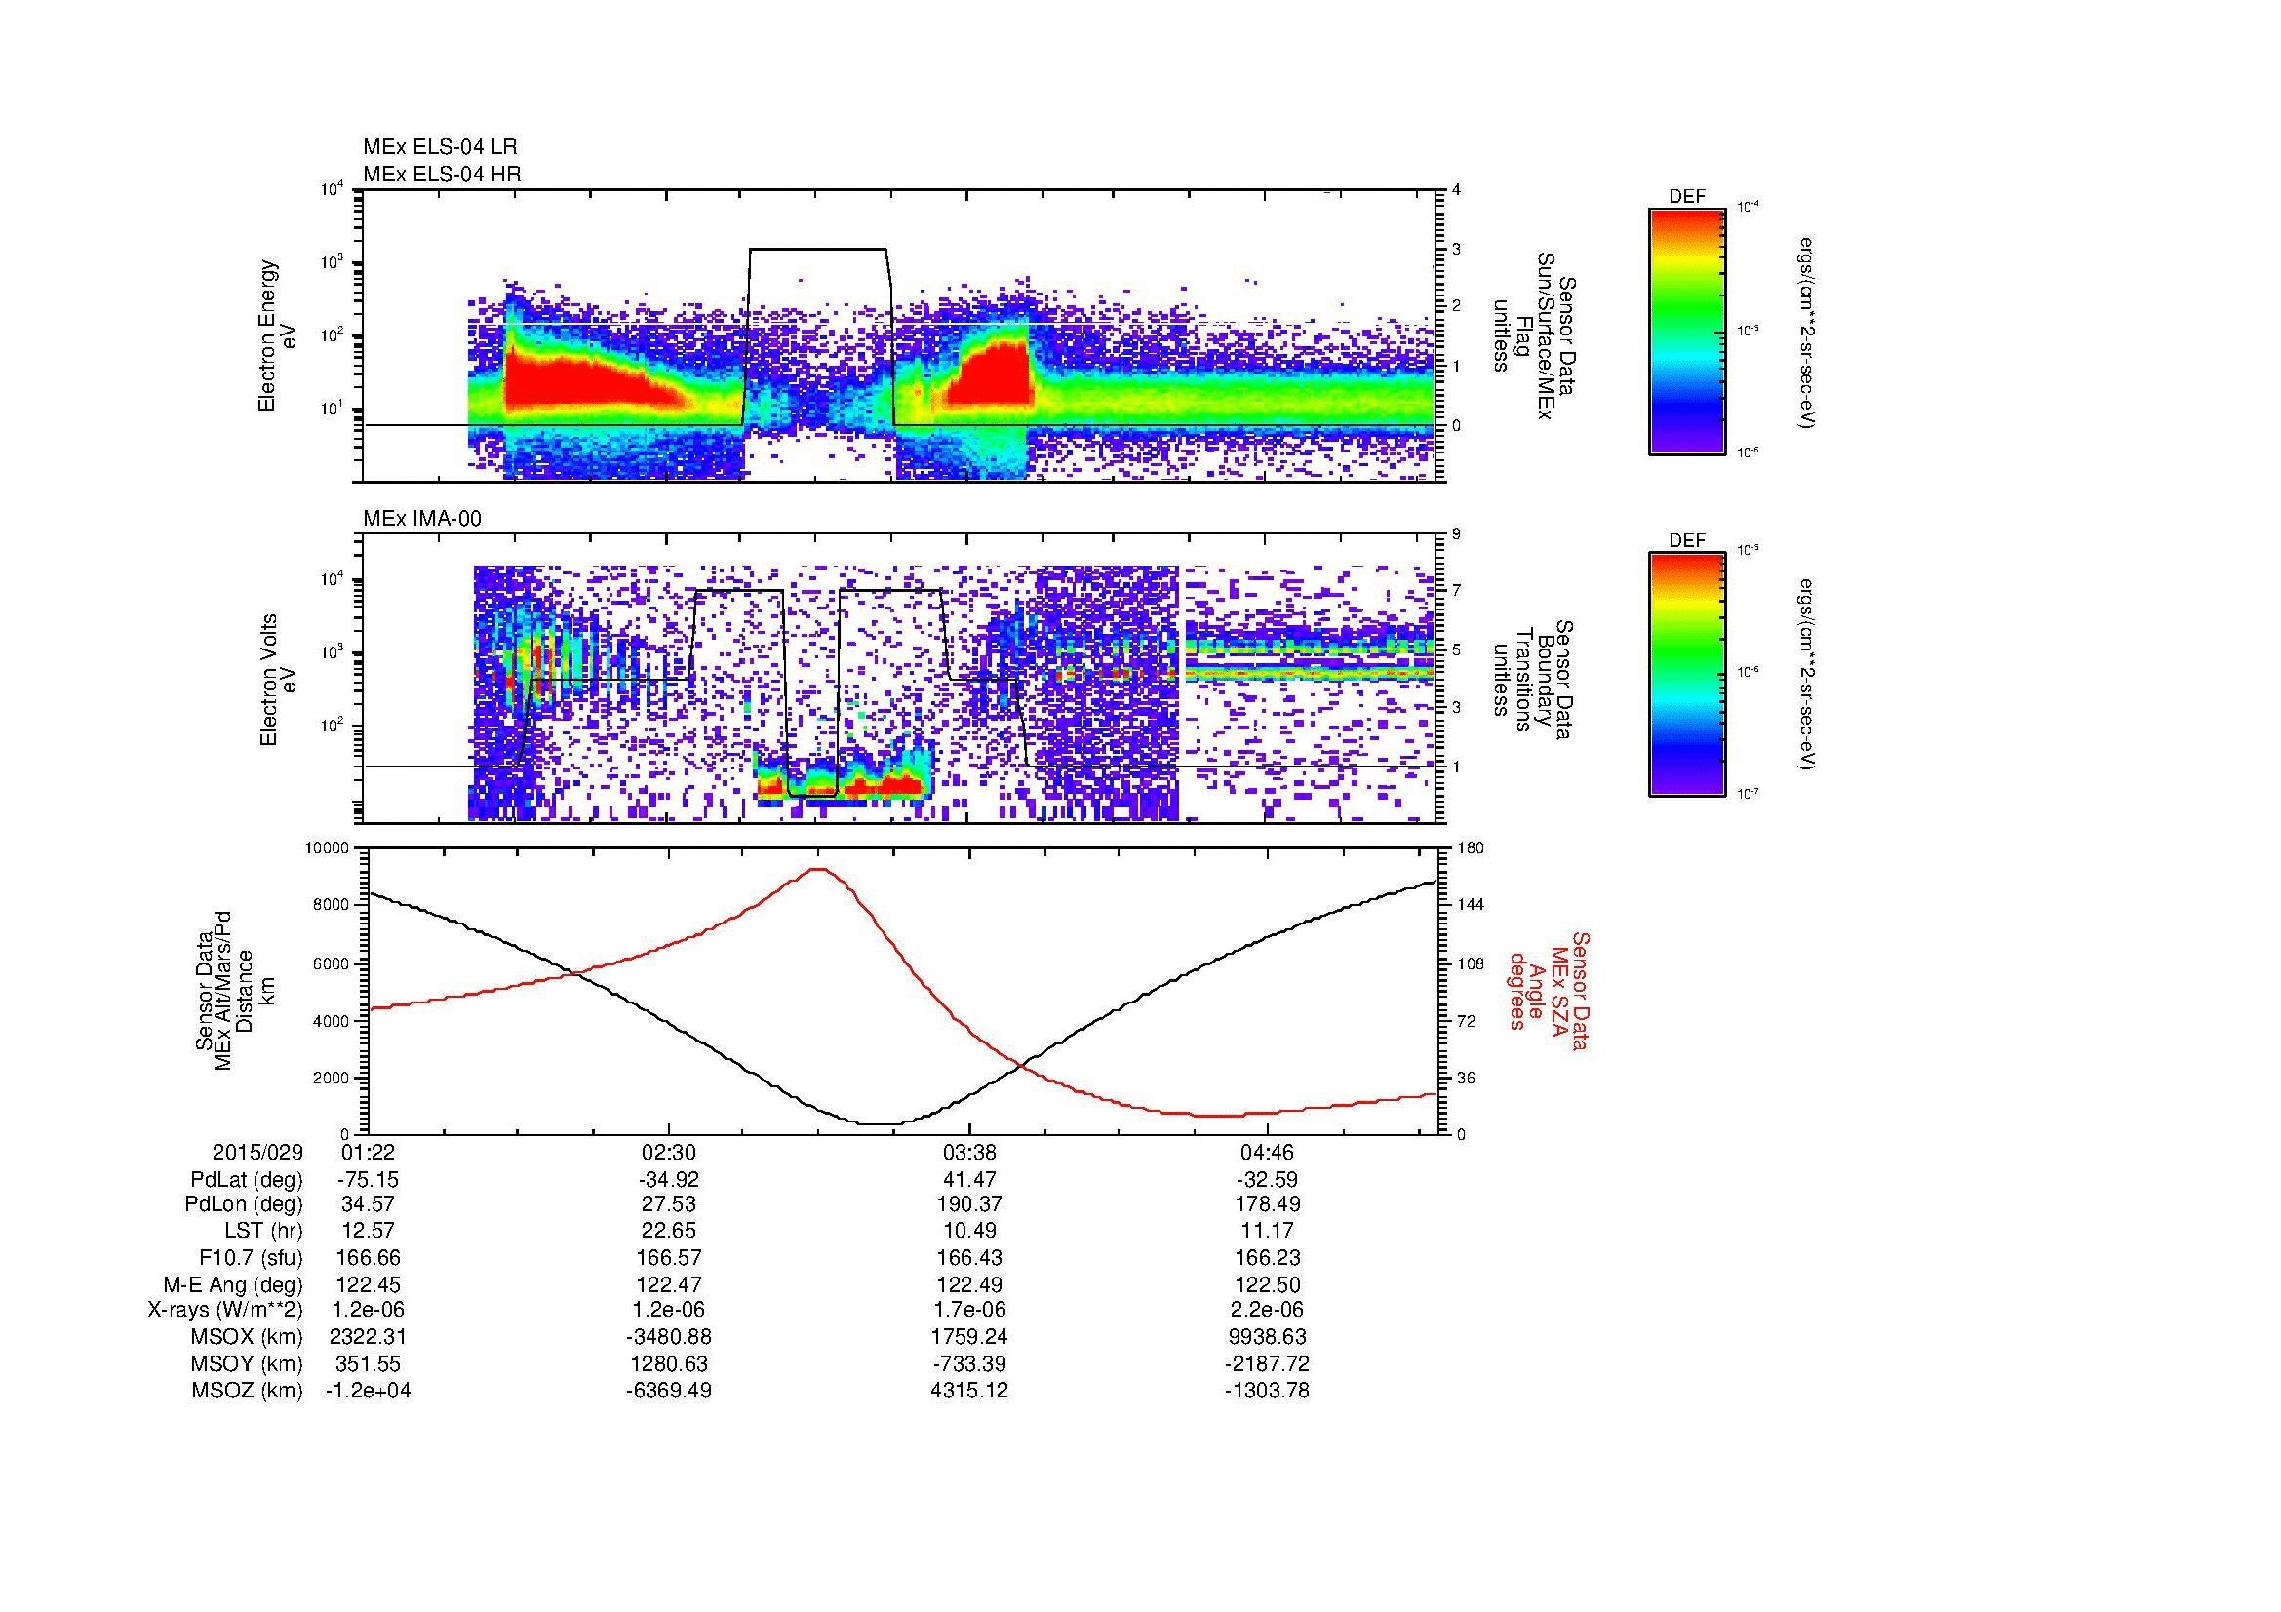Image resolution: width=2281 pixels, height=1612 pixels.
Task: Click the 10000 tick on altitude axis
Action: (x=329, y=848)
